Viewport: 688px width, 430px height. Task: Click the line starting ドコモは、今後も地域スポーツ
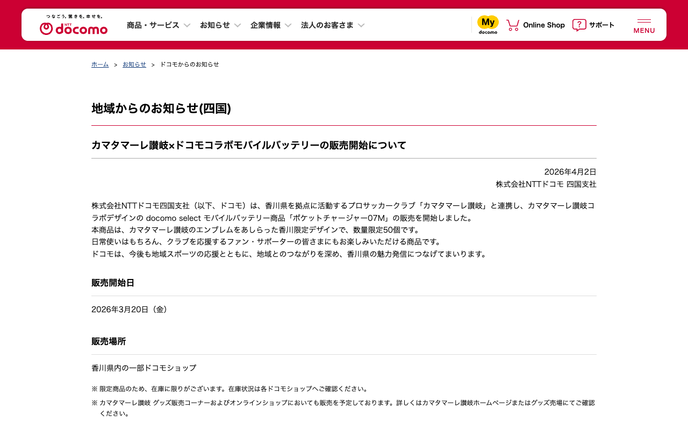pos(290,254)
